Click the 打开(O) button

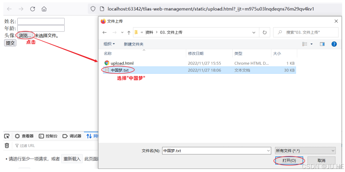coord(289,161)
